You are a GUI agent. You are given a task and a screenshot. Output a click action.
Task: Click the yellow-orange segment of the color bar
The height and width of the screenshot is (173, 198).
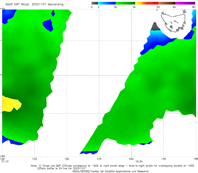coord(142,3)
